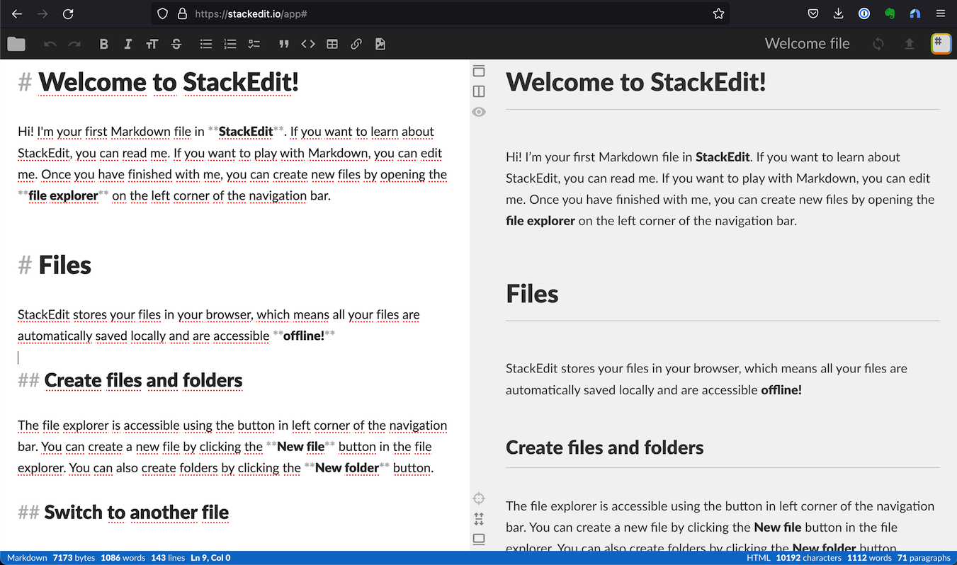Click the stackedit.io address bar
The image size is (957, 565).
point(439,13)
